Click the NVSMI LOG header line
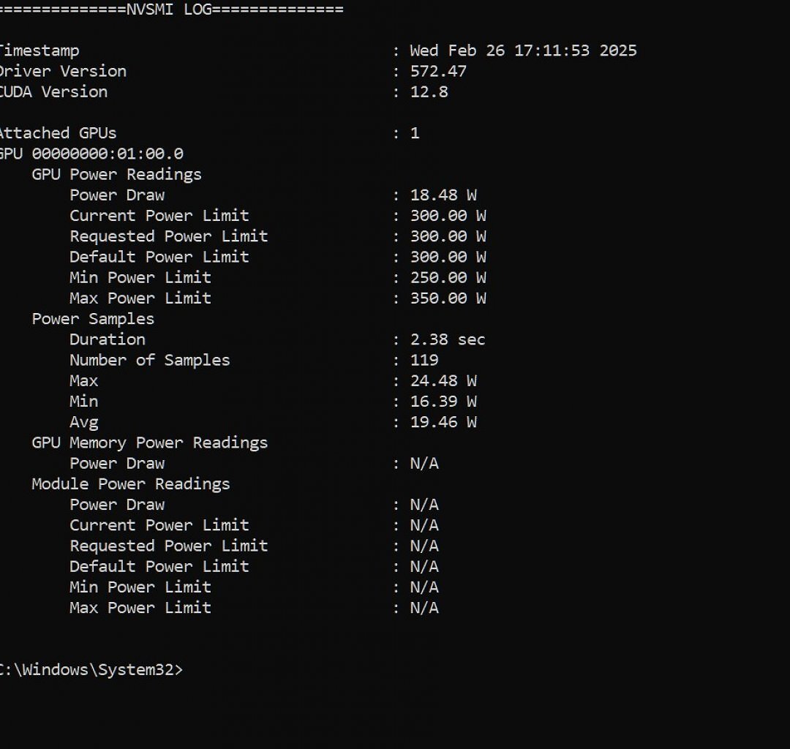Viewport: 790px width, 749px height. tap(172, 9)
